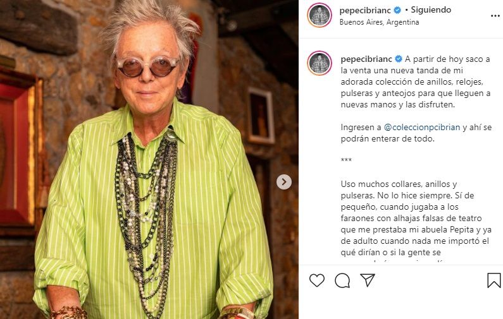Save the post with the bookmark icon
Viewport: 503px width, 319px height.
pos(494,280)
